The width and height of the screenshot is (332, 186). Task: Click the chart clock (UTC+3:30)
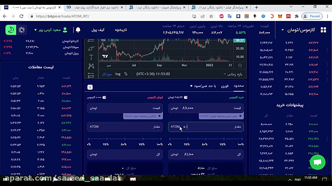click(153, 74)
